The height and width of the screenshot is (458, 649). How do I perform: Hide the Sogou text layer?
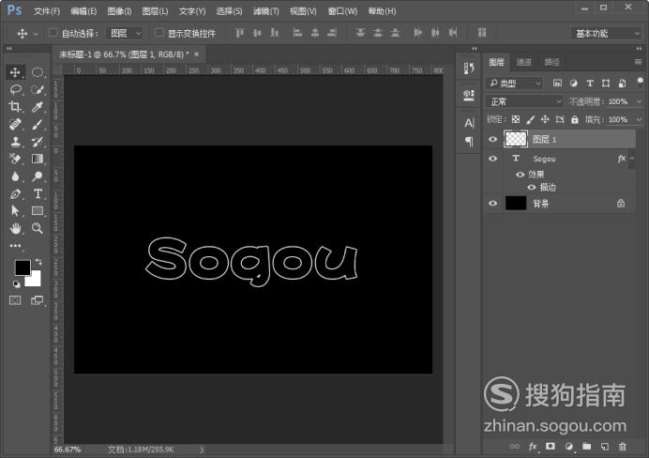pos(492,159)
